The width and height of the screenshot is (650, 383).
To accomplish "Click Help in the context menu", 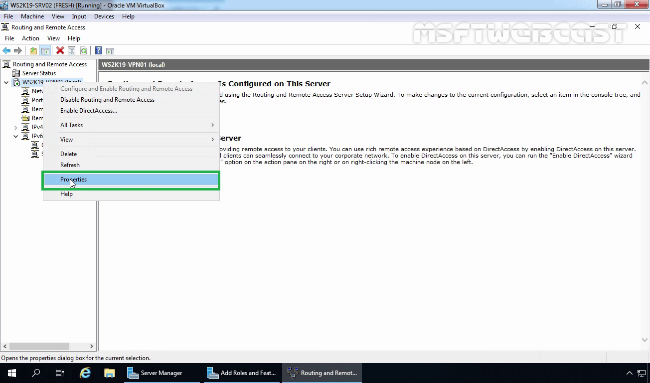I will coord(131,194).
